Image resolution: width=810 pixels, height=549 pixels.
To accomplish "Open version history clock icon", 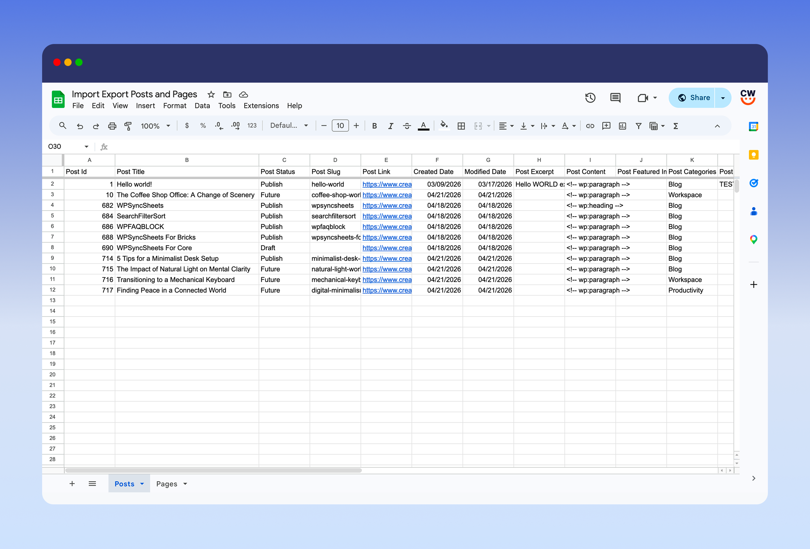I will 590,98.
